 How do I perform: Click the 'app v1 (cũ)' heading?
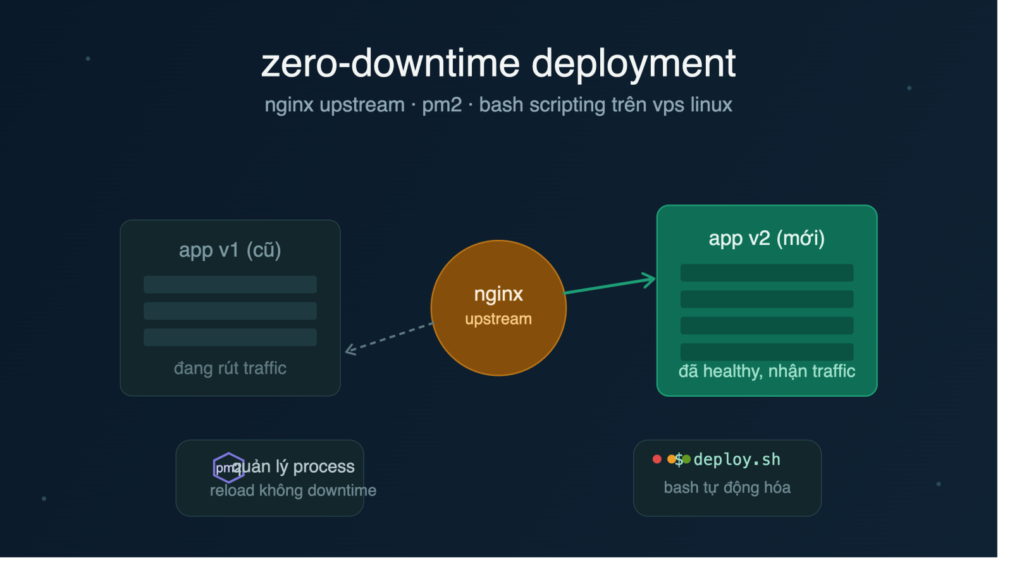(230, 250)
